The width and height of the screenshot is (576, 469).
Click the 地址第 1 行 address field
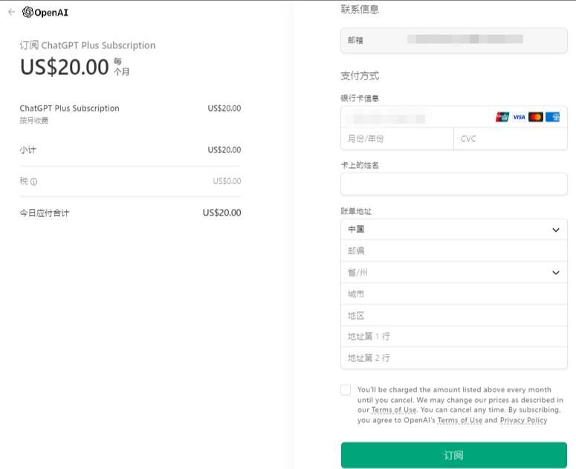tap(453, 336)
